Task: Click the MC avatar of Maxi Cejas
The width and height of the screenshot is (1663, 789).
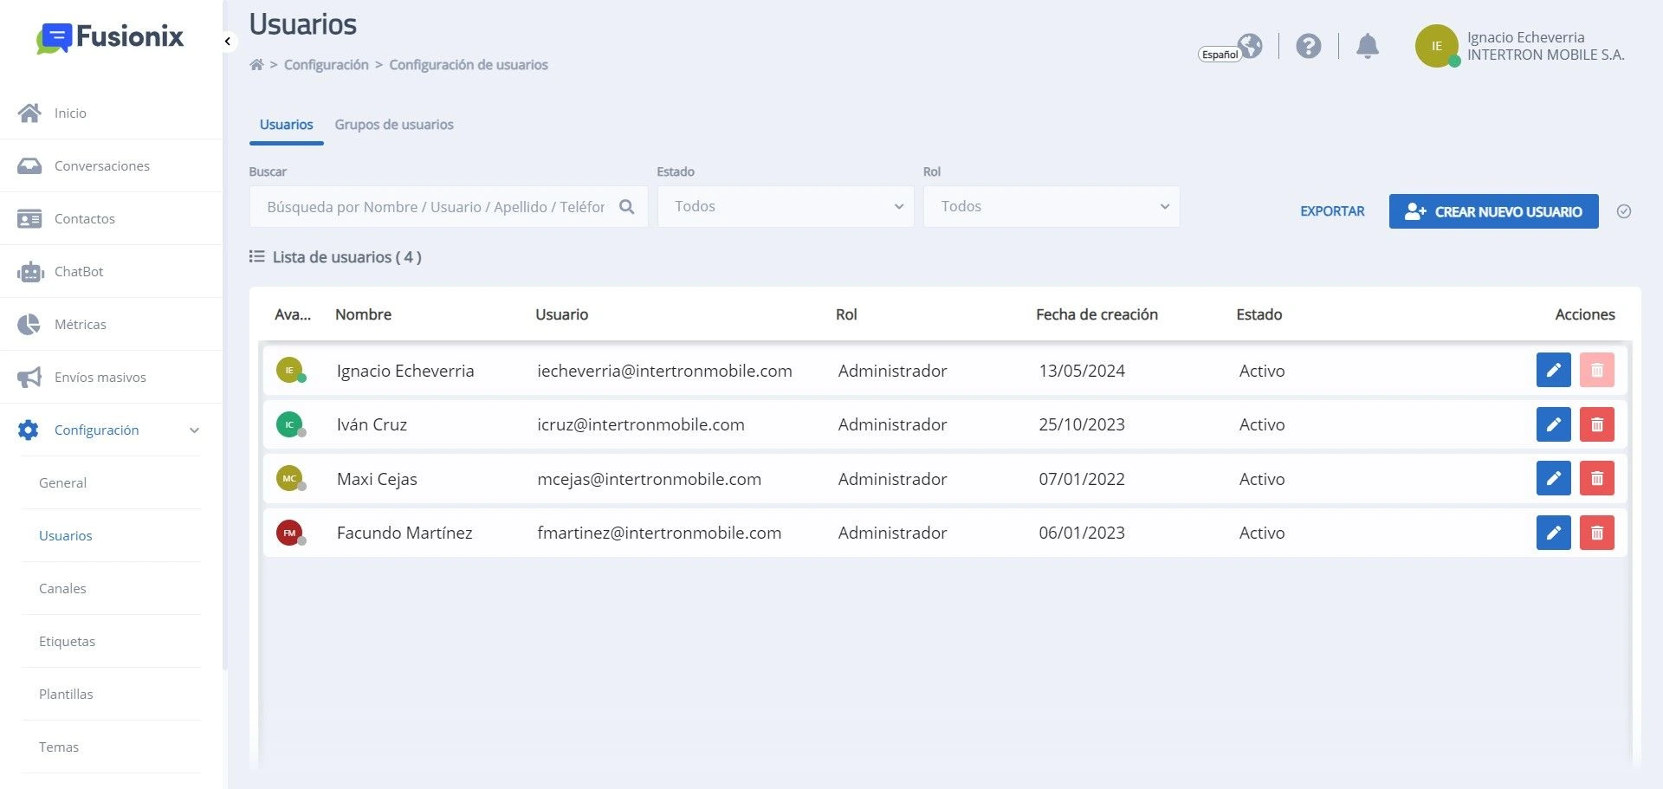Action: [x=289, y=478]
